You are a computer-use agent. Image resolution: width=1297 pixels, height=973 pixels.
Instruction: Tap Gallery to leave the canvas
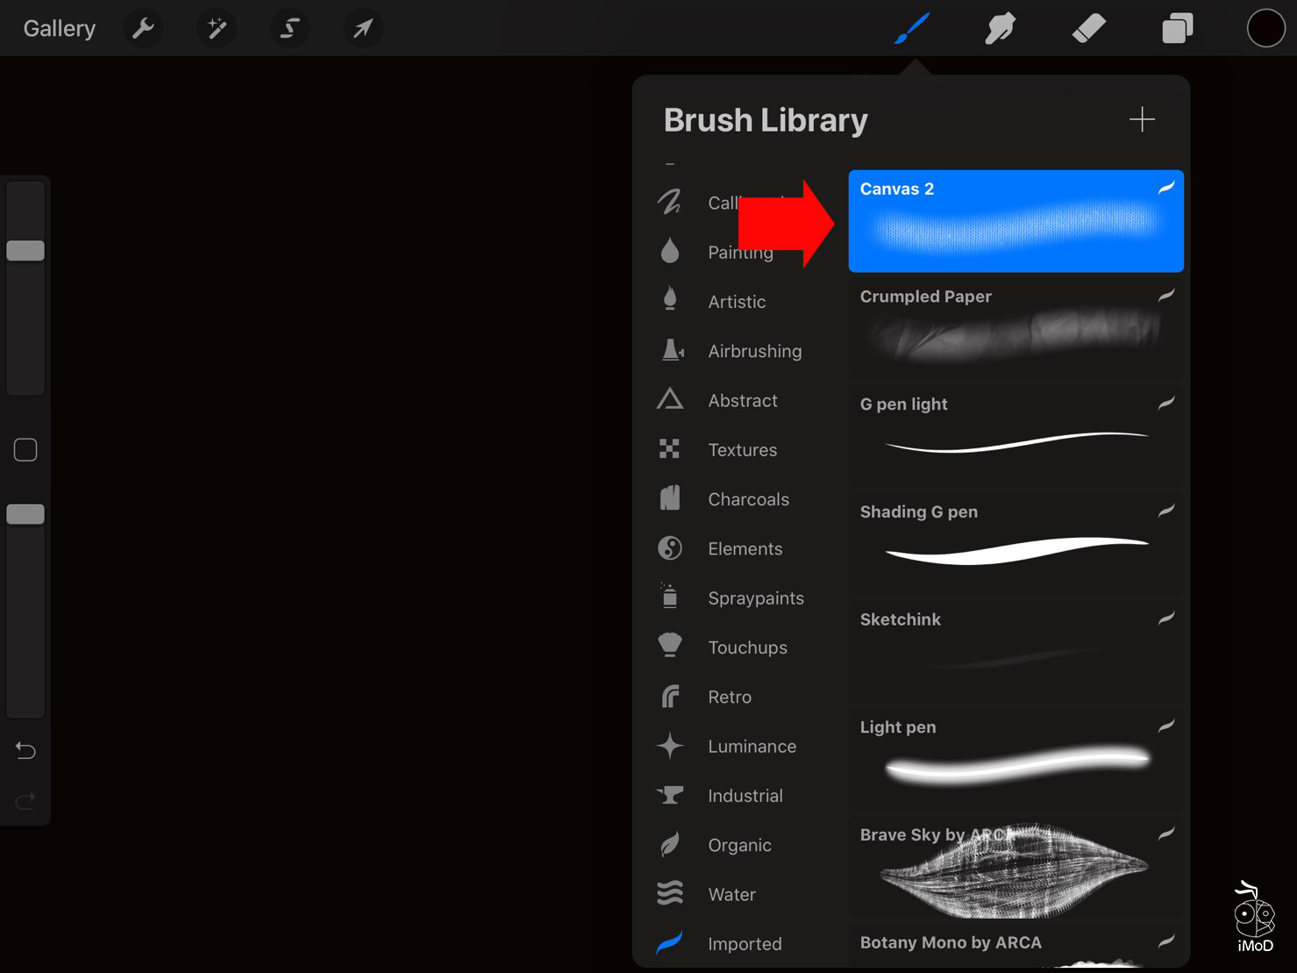pos(58,27)
